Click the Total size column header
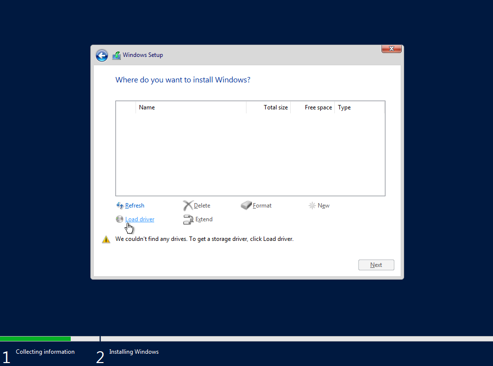This screenshot has width=493, height=366. (x=269, y=107)
